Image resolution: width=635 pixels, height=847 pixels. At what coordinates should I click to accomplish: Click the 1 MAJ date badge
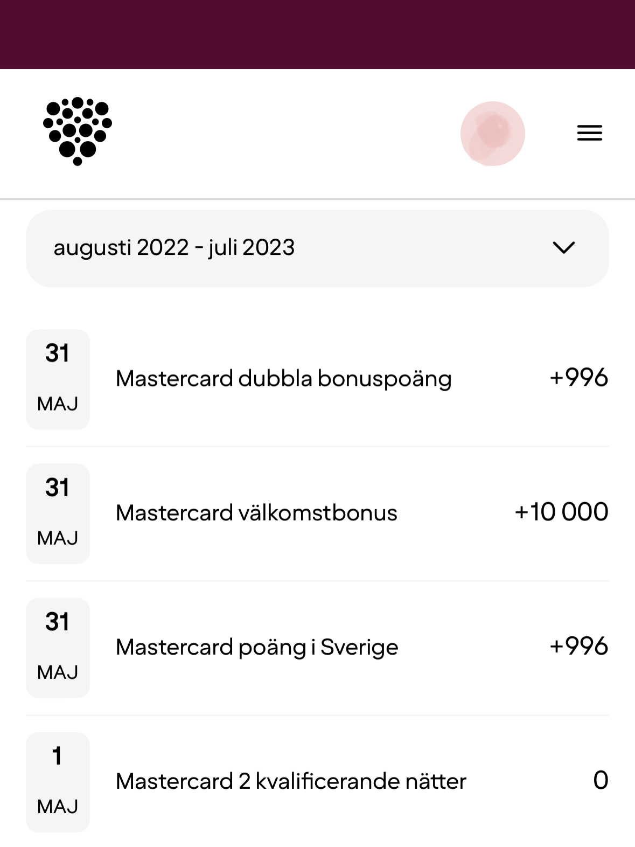pos(58,782)
